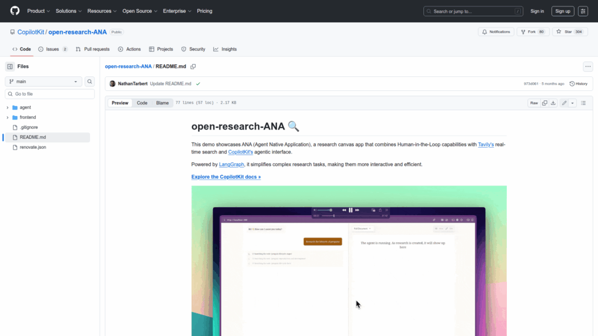Open the Product menu
598x336 pixels.
(39, 11)
